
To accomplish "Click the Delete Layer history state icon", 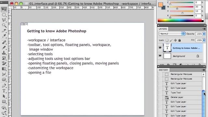I will click(x=167, y=97).
